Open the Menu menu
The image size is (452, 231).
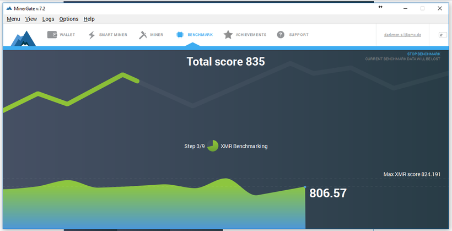tap(13, 19)
